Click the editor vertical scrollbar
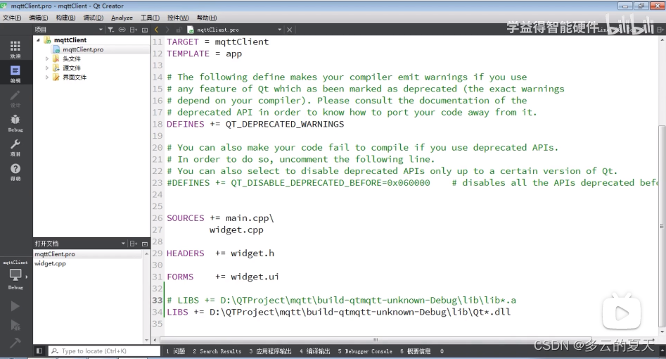 tap(662, 225)
